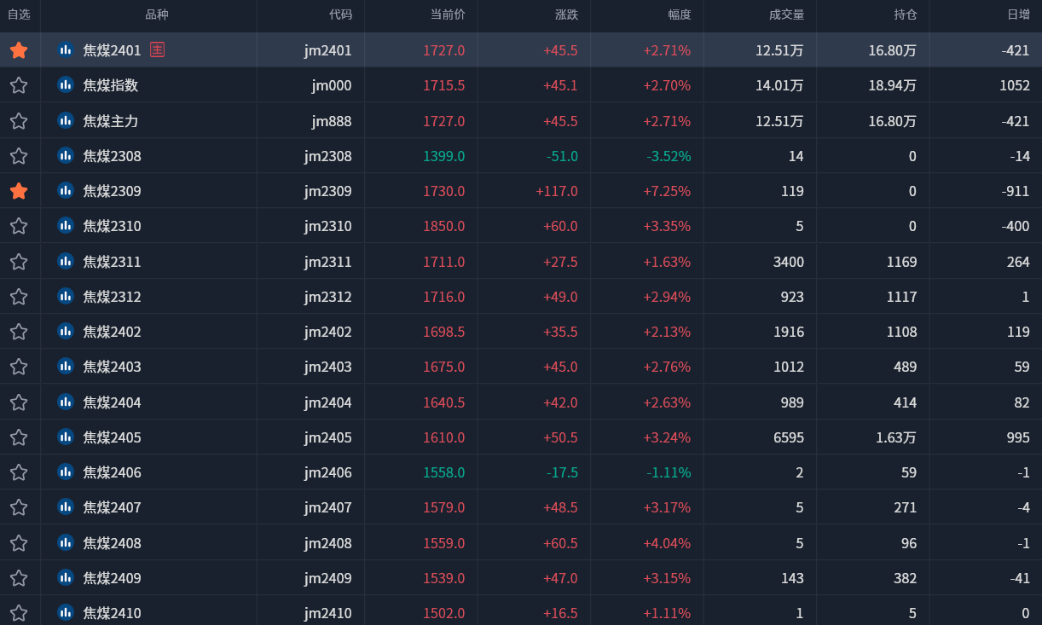1042x625 pixels.
Task: Click the chart icon beside 焦煤2409
Action: (66, 577)
